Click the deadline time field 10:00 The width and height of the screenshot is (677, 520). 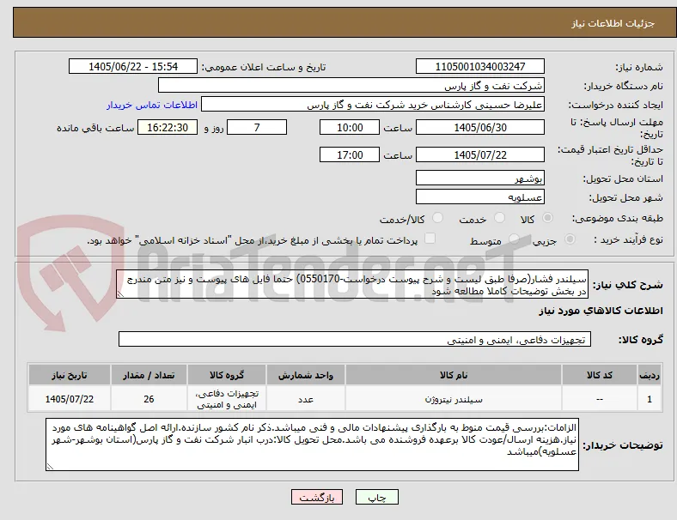350,128
